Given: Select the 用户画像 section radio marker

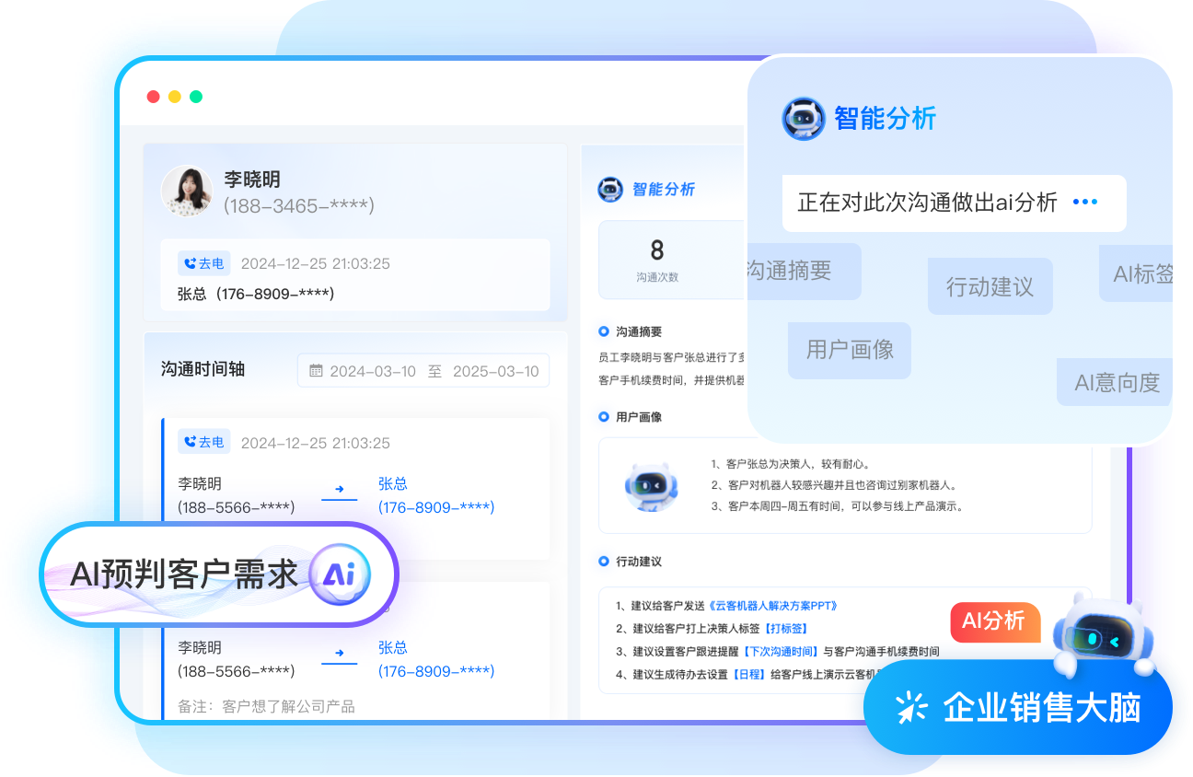Looking at the screenshot, I should click(x=604, y=417).
